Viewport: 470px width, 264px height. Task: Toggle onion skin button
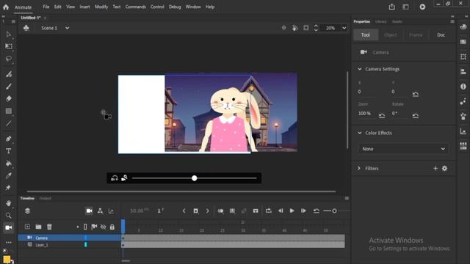(220, 211)
